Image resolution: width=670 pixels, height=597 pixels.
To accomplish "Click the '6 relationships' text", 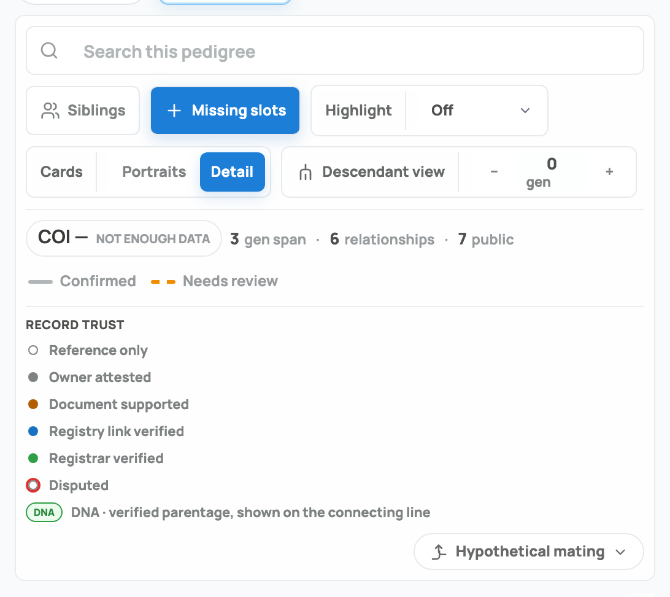I will pyautogui.click(x=382, y=239).
